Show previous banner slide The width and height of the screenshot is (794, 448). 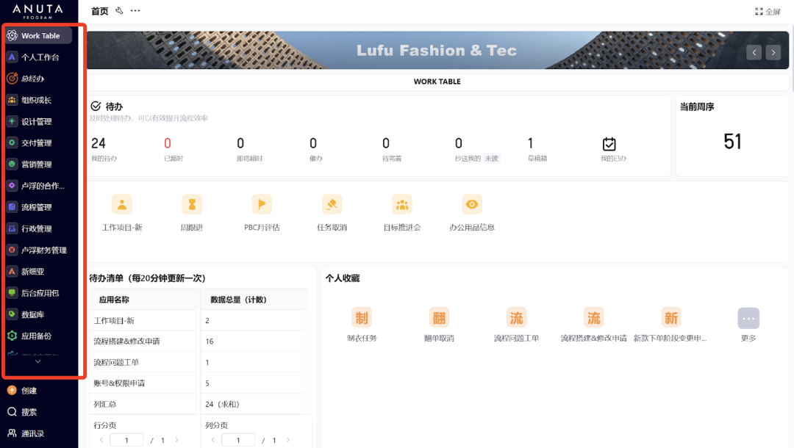coord(754,53)
